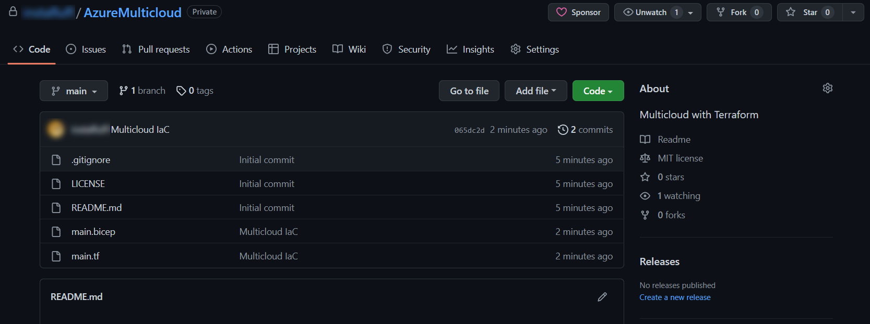This screenshot has width=870, height=324.
Task: Click the shield icon on Security tab
Action: 387,49
